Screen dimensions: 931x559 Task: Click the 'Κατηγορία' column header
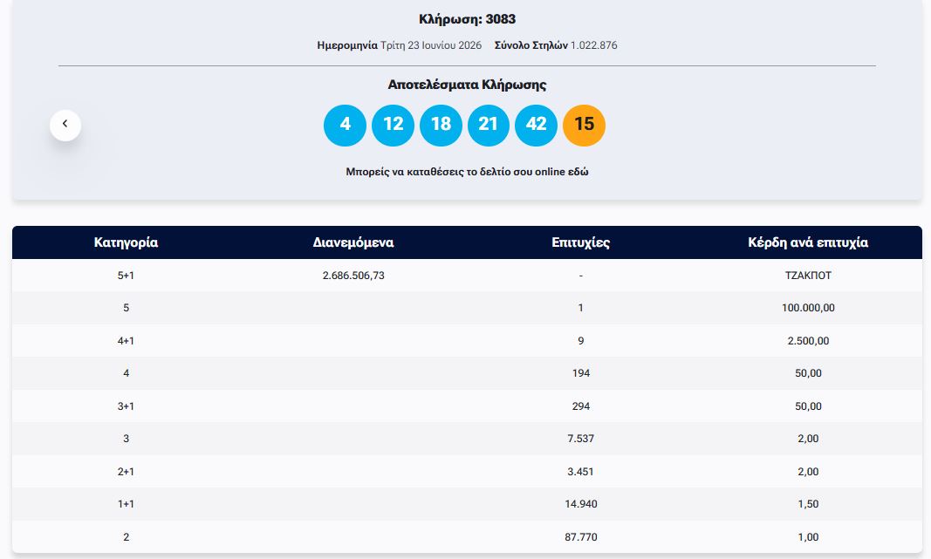[126, 242]
